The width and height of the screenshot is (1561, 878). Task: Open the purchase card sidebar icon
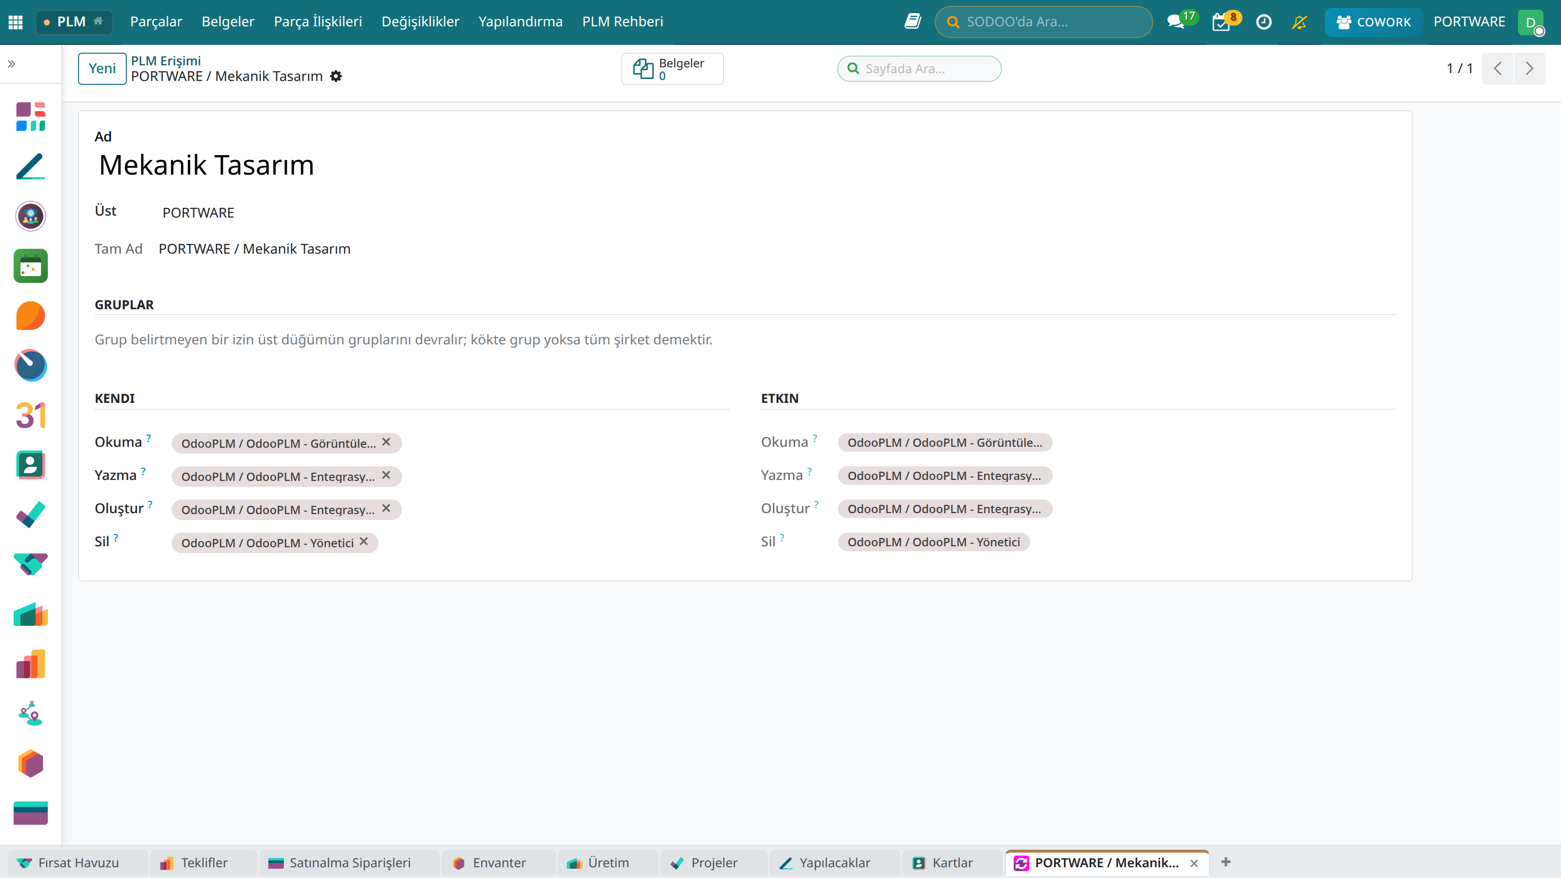(30, 814)
